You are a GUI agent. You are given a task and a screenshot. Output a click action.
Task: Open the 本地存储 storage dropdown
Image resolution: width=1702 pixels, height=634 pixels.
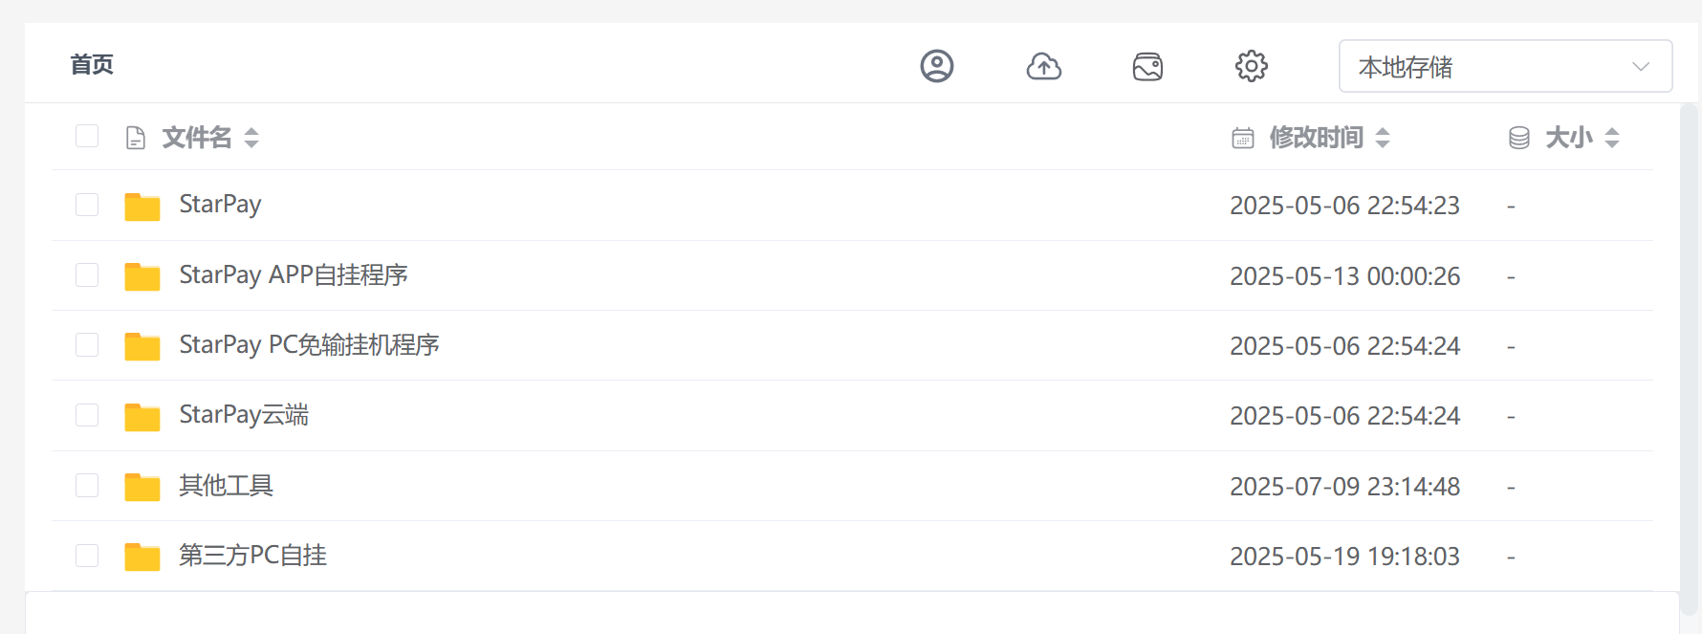1505,66
